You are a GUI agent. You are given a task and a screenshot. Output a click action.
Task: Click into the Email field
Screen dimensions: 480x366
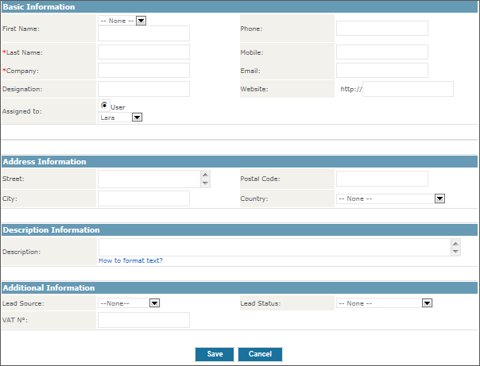point(381,71)
